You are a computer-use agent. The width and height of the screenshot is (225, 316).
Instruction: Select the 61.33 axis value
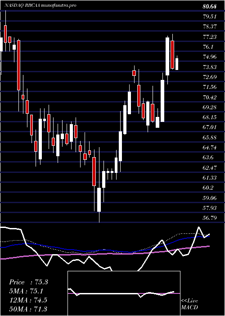pos(210,178)
